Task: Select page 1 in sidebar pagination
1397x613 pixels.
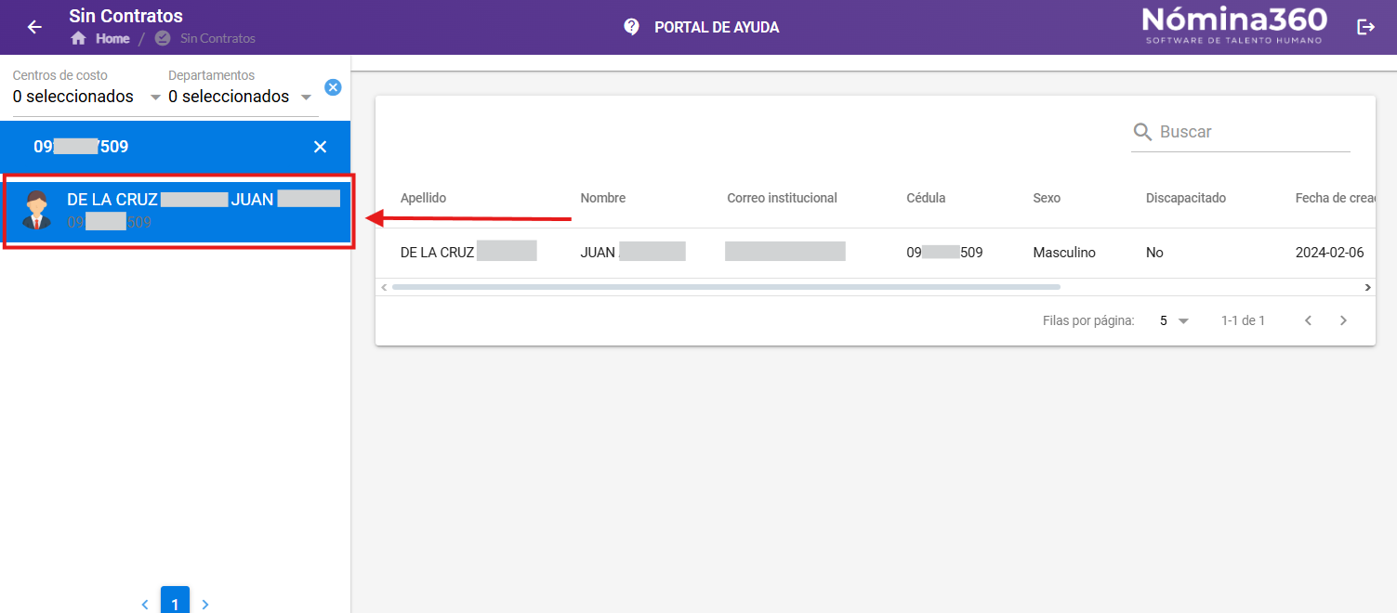Action: (x=175, y=602)
